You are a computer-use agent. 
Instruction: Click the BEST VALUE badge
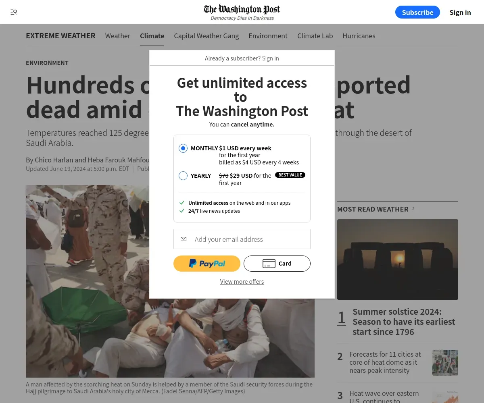290,175
